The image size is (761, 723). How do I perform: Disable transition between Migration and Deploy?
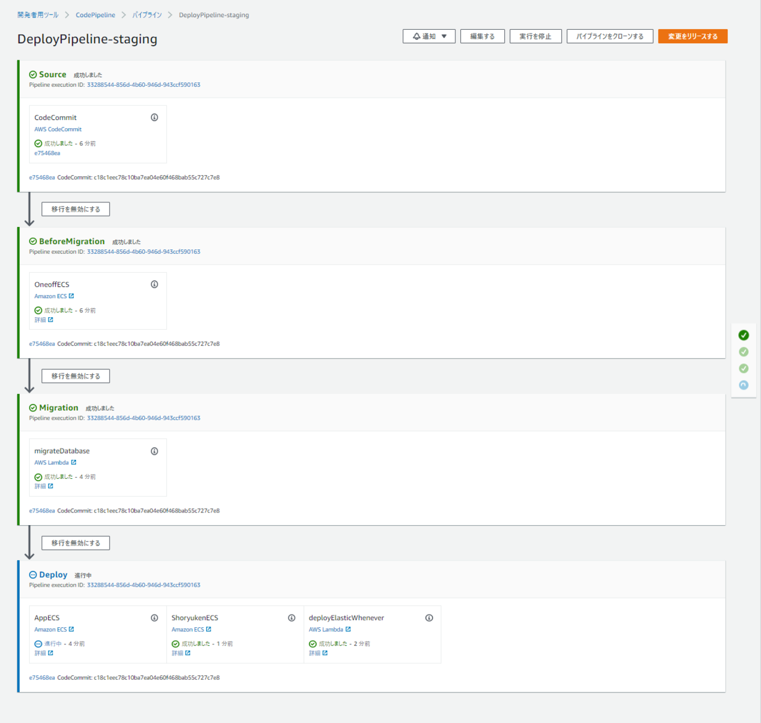[75, 543]
